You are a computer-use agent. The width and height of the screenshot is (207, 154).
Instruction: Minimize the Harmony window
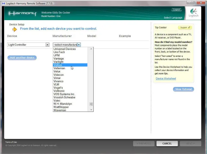[x=189, y=3]
